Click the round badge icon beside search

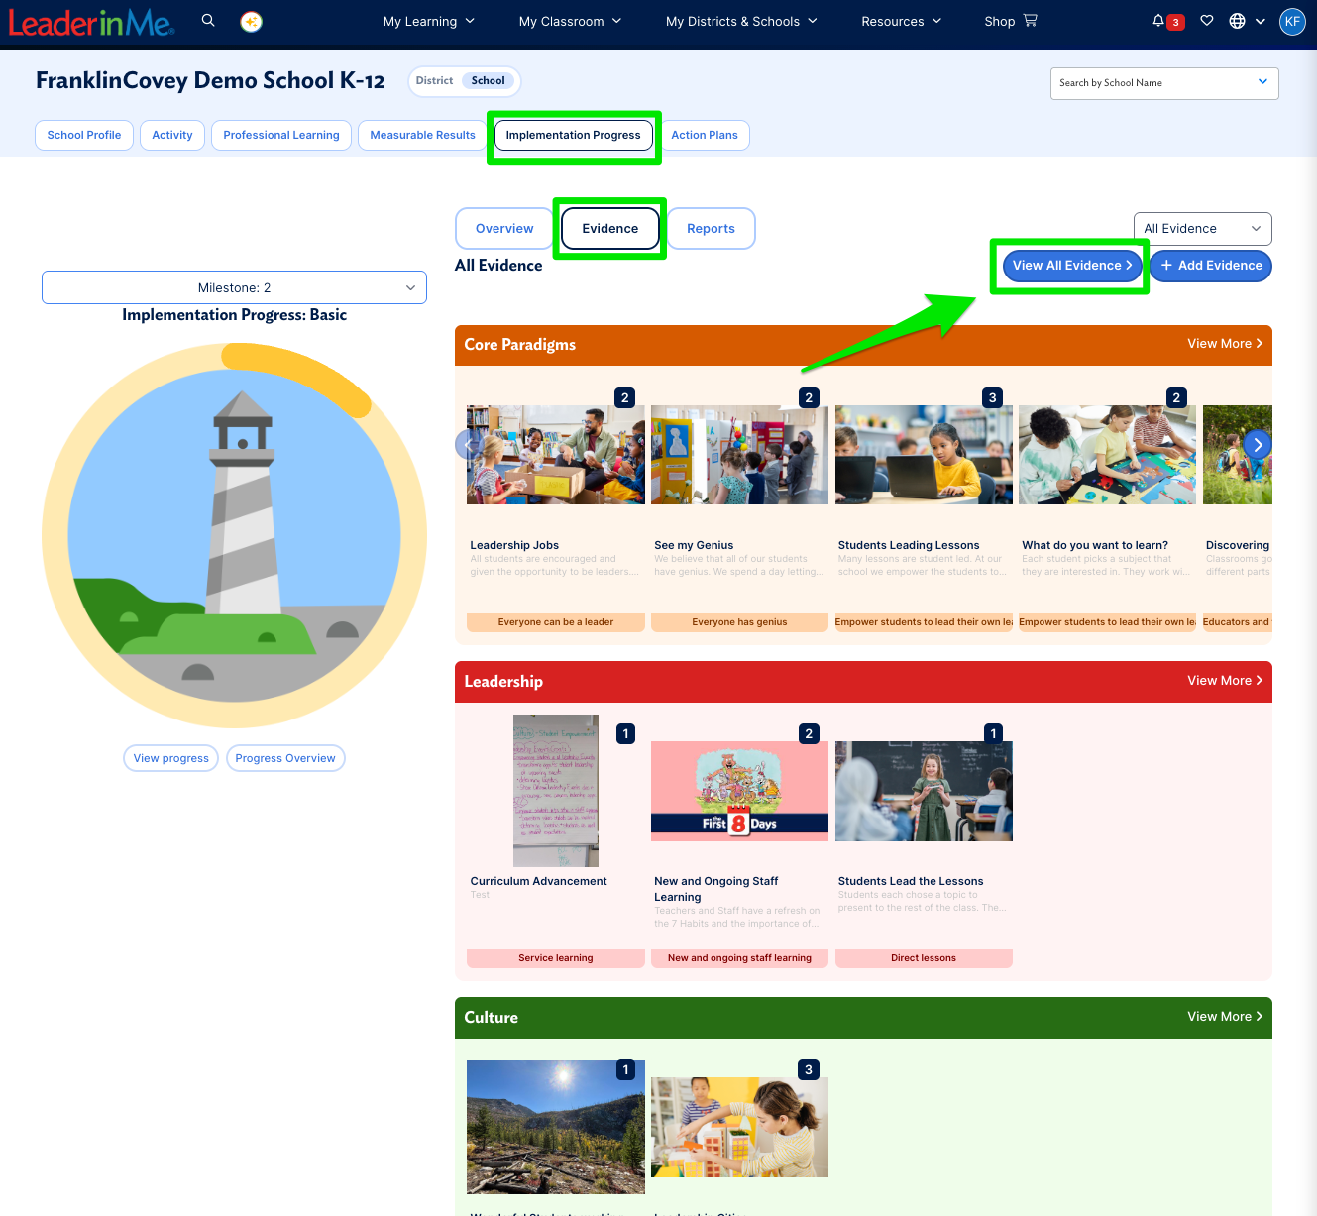click(x=252, y=21)
